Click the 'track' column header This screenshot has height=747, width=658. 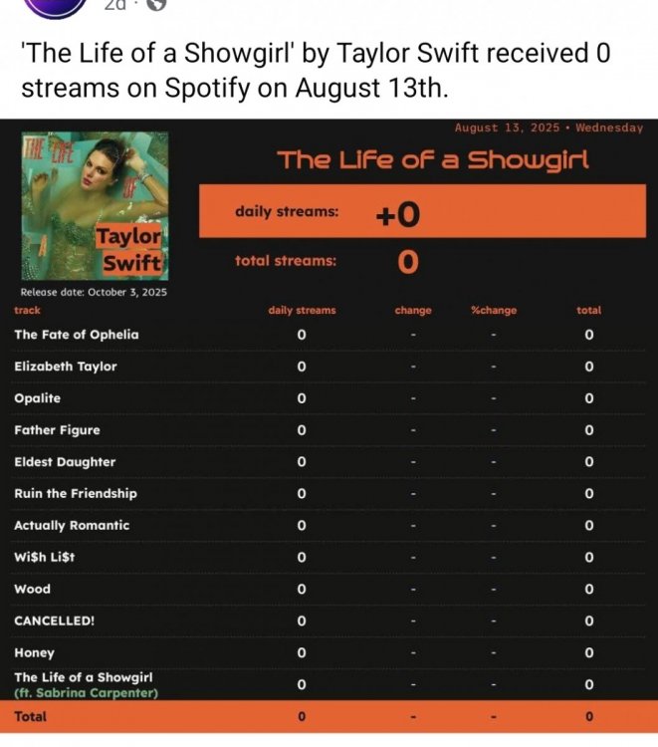click(x=27, y=310)
